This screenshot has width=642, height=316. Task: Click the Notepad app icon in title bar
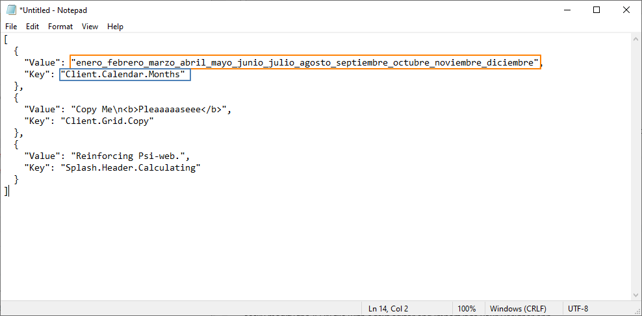coord(11,10)
